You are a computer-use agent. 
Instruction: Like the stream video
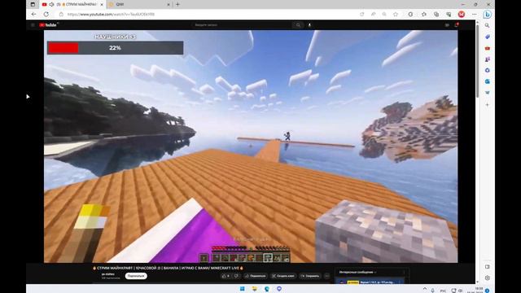pyautogui.click(x=225, y=276)
